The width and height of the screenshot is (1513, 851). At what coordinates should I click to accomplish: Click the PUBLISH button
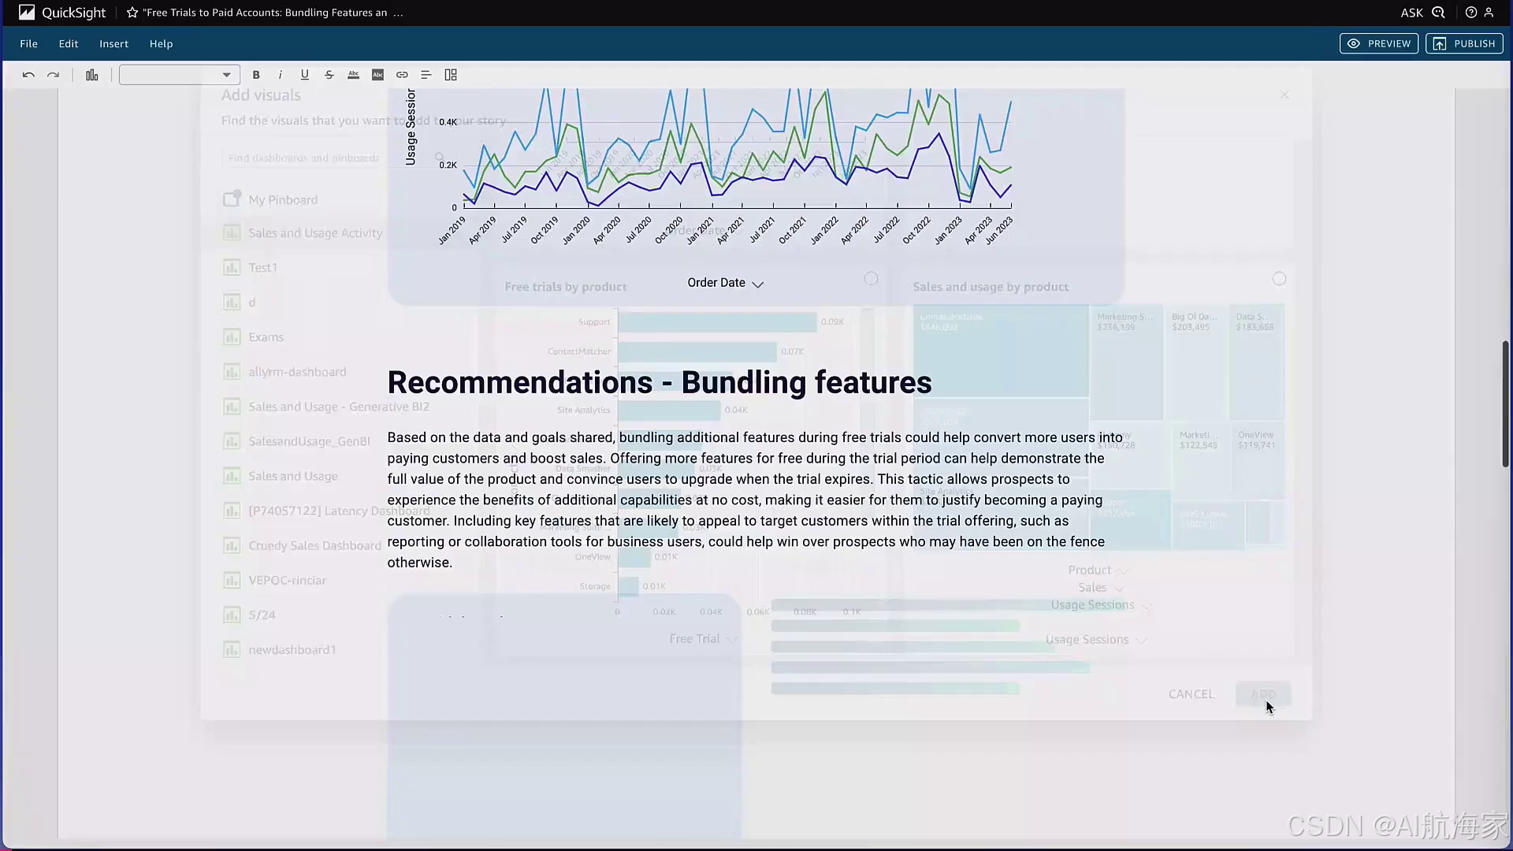(x=1463, y=43)
